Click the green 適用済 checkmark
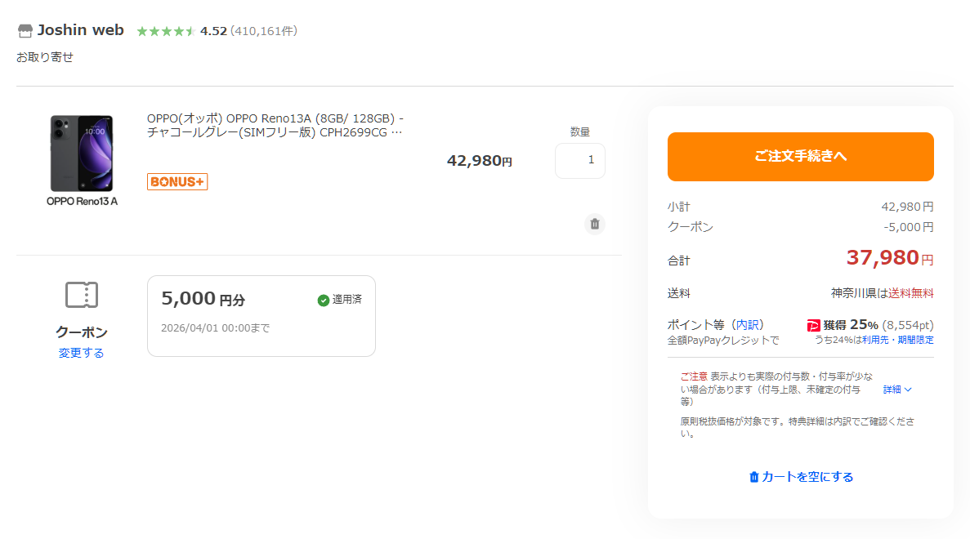 (x=324, y=300)
